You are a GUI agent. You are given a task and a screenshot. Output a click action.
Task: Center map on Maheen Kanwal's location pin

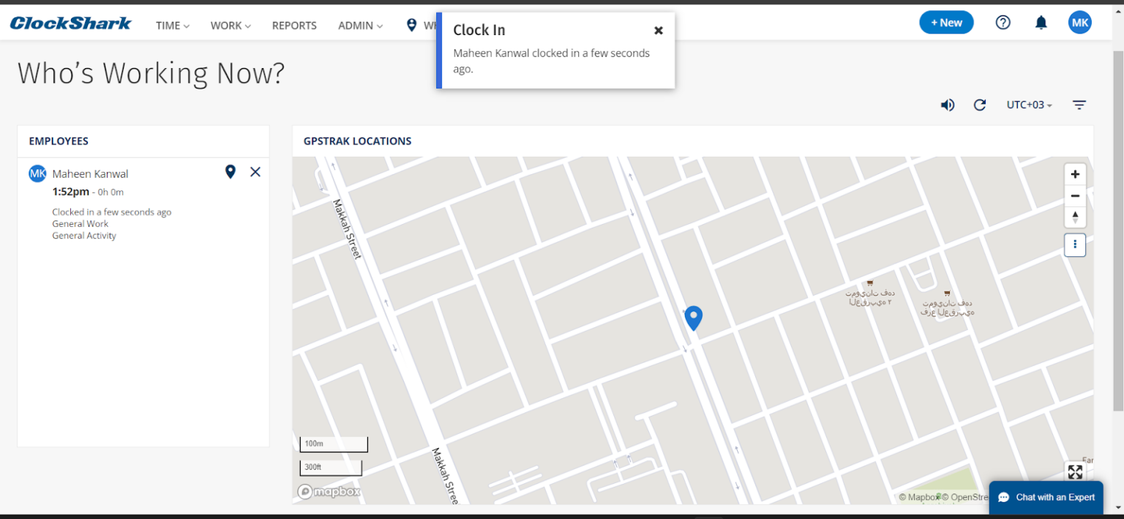click(x=231, y=171)
